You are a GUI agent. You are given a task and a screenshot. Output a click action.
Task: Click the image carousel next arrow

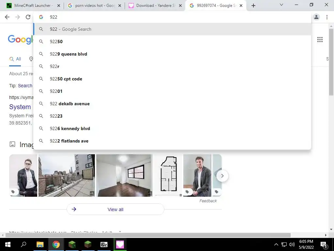[x=222, y=176]
